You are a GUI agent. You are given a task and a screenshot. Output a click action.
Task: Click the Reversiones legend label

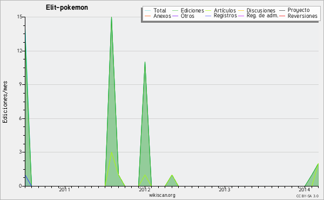pos(302,16)
